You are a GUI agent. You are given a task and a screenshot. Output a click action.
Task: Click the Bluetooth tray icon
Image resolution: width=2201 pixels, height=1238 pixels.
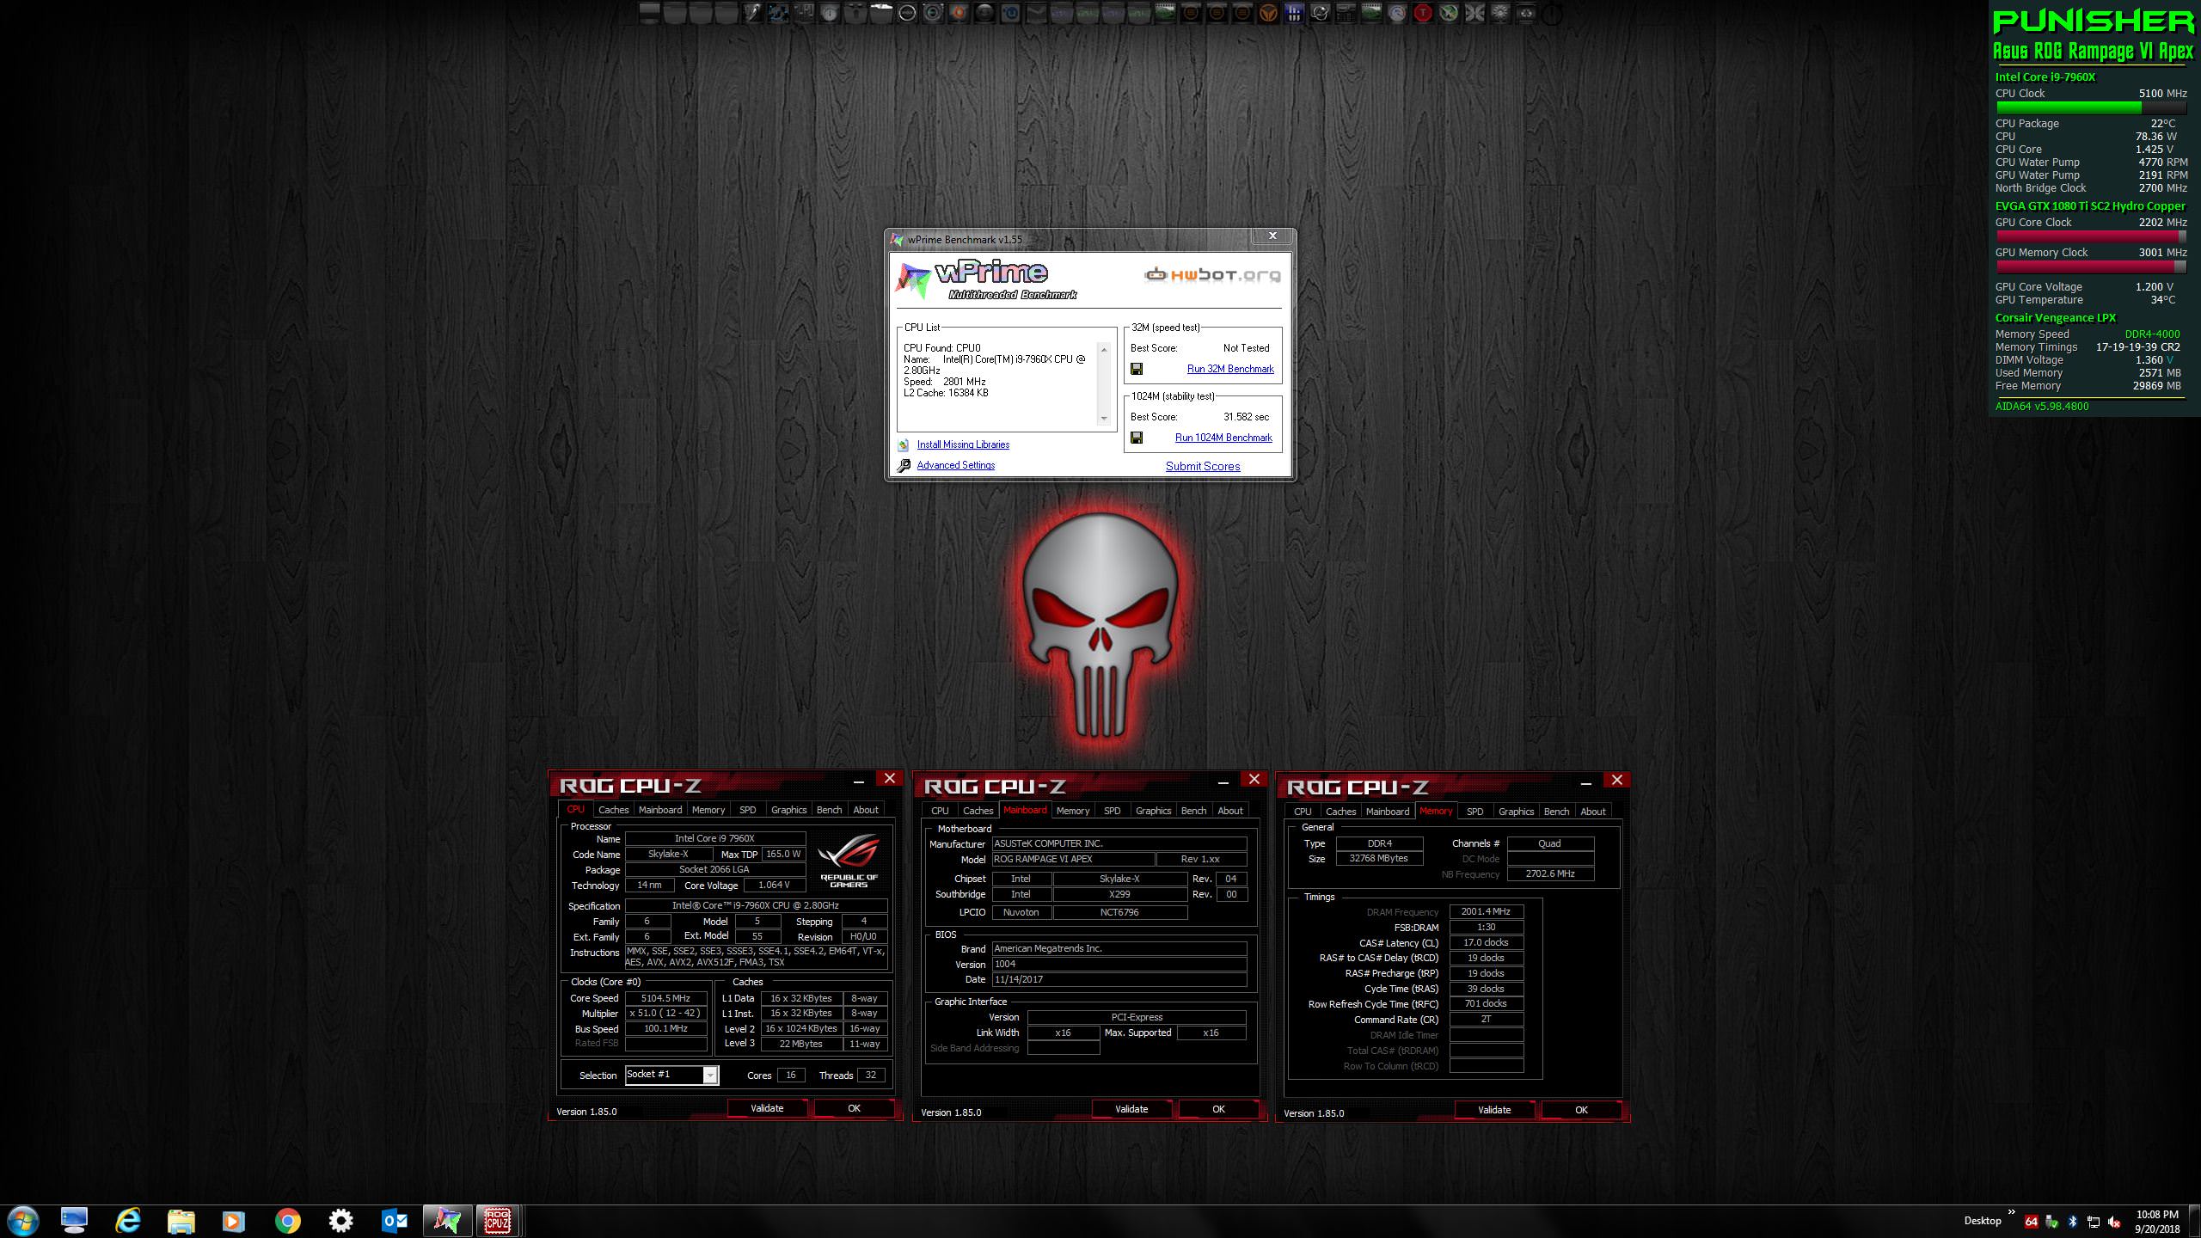click(x=2073, y=1222)
